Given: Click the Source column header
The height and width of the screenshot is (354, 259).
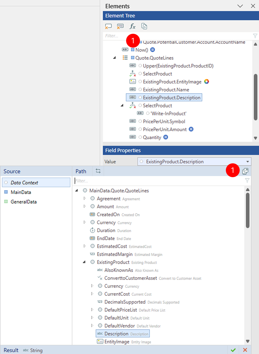Looking at the screenshot, I should pyautogui.click(x=12, y=171).
